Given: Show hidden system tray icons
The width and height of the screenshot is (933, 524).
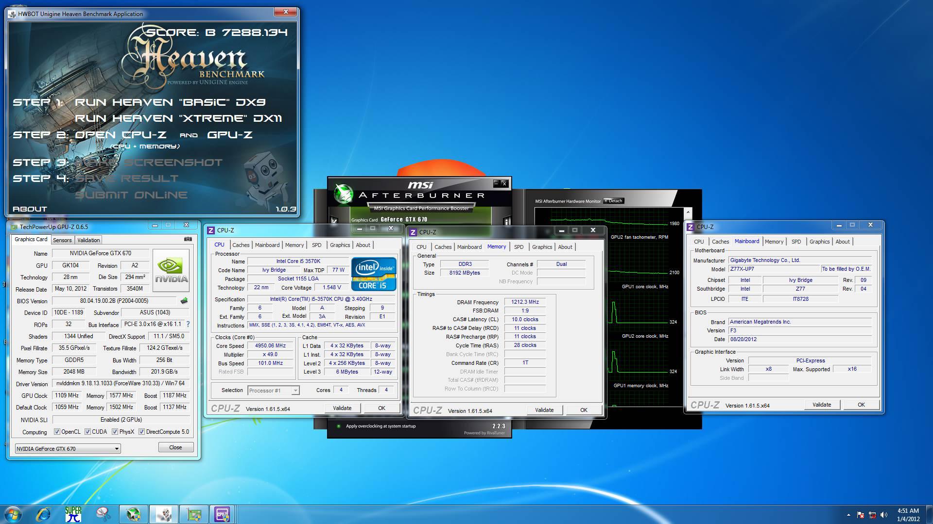Looking at the screenshot, I should click(x=849, y=515).
